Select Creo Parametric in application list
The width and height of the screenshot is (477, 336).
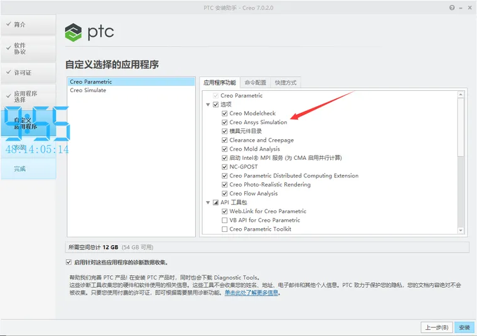click(x=131, y=81)
